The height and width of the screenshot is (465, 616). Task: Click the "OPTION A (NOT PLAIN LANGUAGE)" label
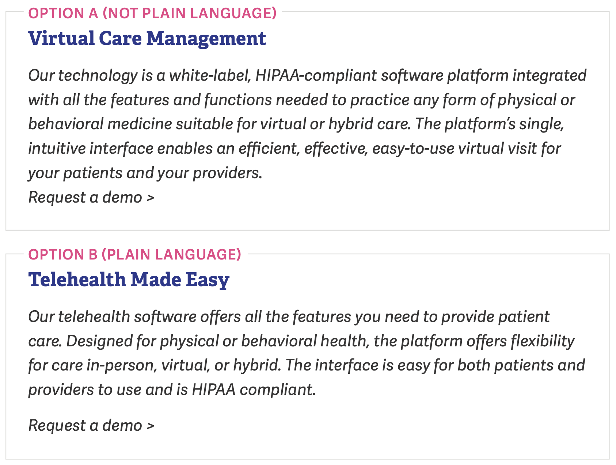152,13
